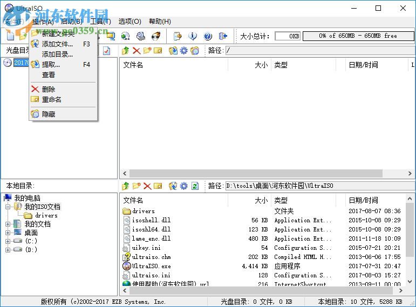Viewport: 416px width, 307px height.
Task: Click the page with orange arrow icon
Action: pos(178,36)
